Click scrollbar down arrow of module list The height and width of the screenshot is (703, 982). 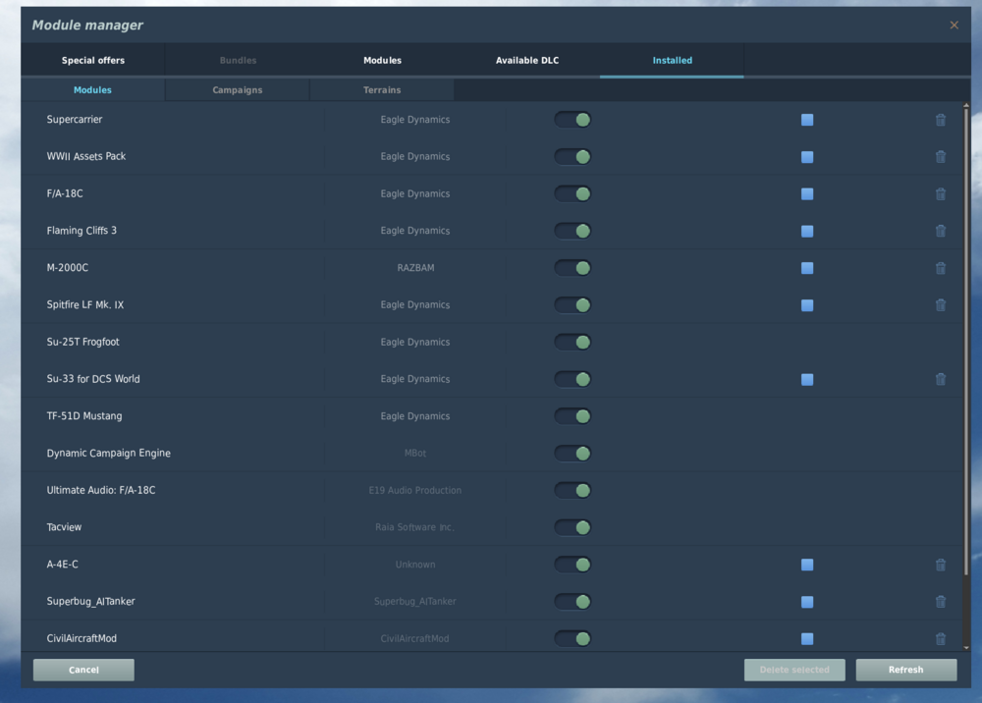(x=965, y=647)
